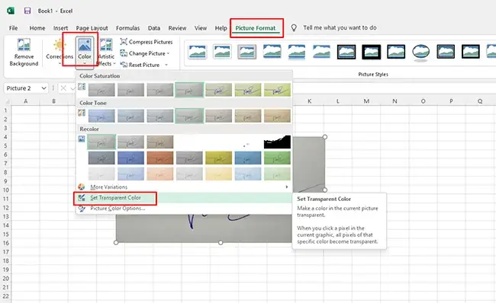Select the last Color Tone thumbnail
This screenshot has height=303, width=496.
pyautogui.click(x=277, y=116)
